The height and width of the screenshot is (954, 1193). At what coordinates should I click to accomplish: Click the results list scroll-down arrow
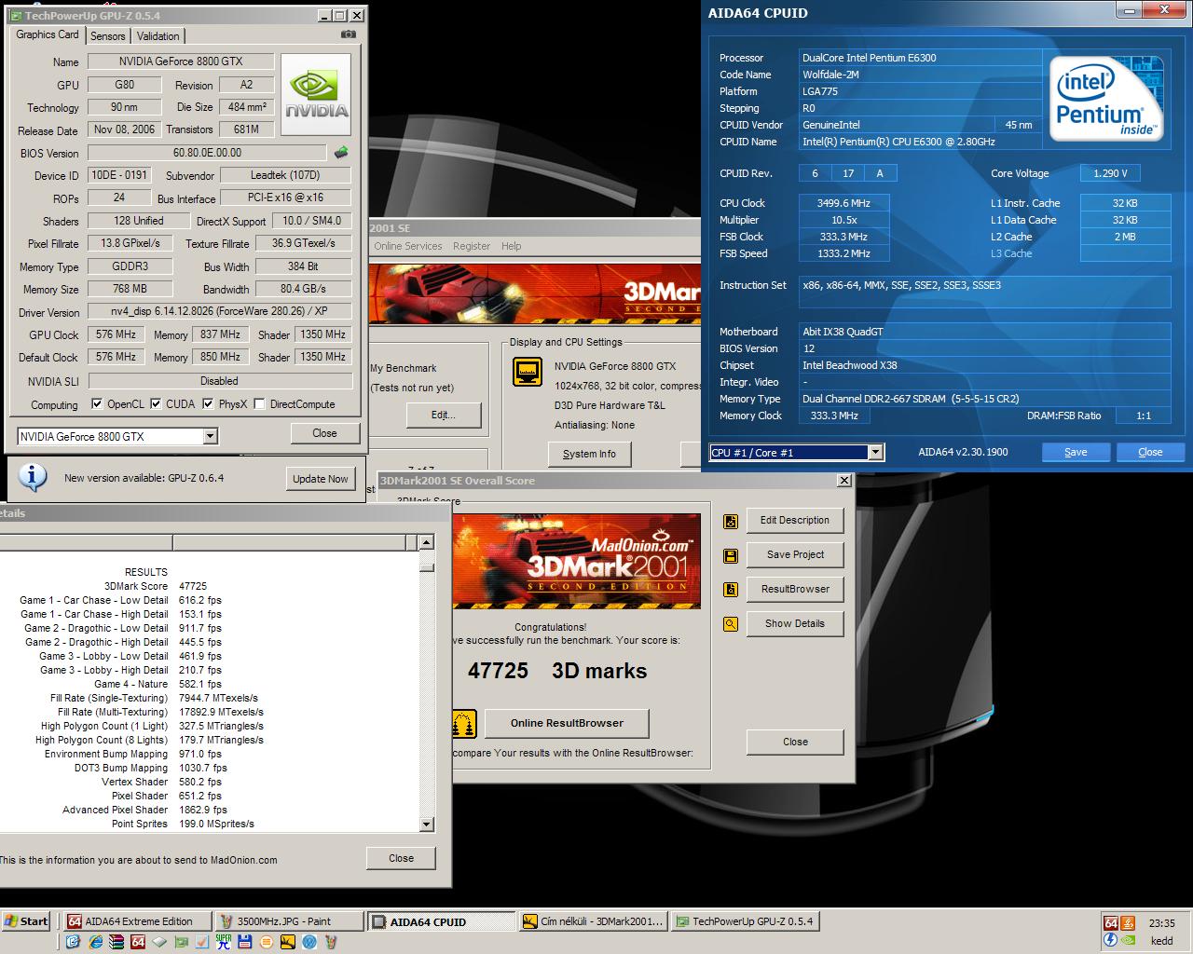426,824
